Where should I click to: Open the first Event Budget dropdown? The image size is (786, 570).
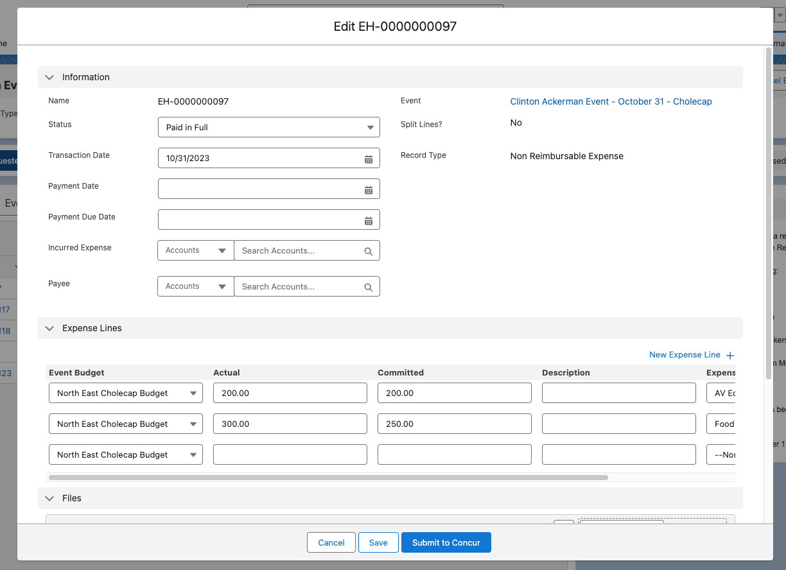125,392
